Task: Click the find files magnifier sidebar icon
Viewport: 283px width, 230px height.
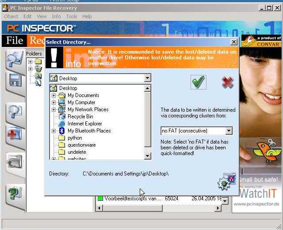Action: (15, 112)
